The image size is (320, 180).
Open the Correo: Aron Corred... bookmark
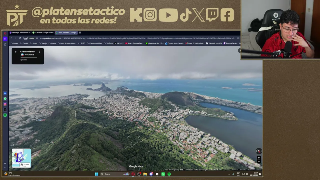(174, 43)
